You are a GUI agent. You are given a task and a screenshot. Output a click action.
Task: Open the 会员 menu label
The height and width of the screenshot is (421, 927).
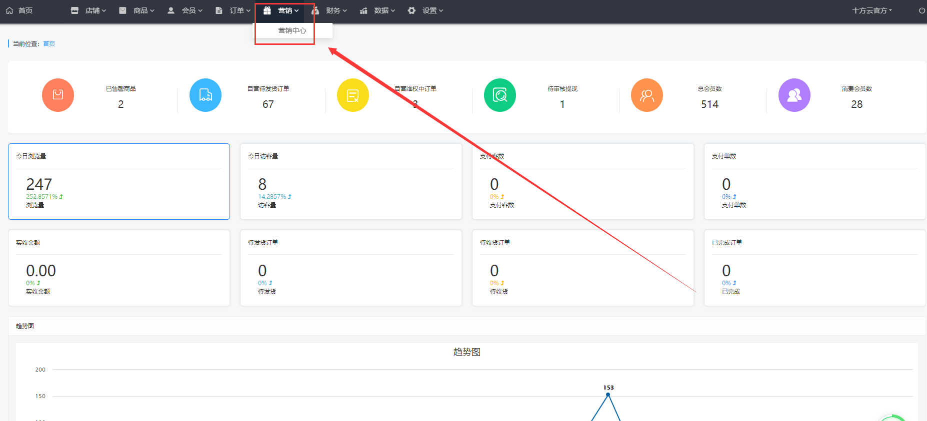click(x=188, y=10)
